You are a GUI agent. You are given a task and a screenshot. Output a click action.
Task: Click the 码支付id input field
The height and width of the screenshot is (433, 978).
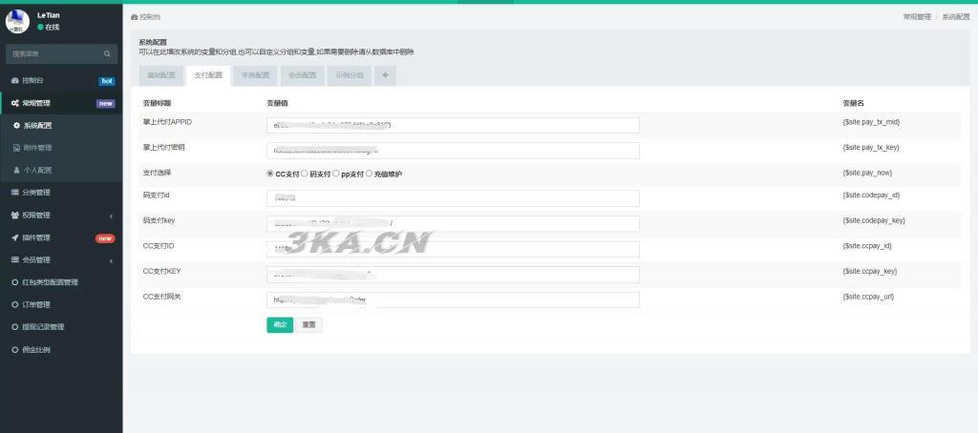point(453,198)
